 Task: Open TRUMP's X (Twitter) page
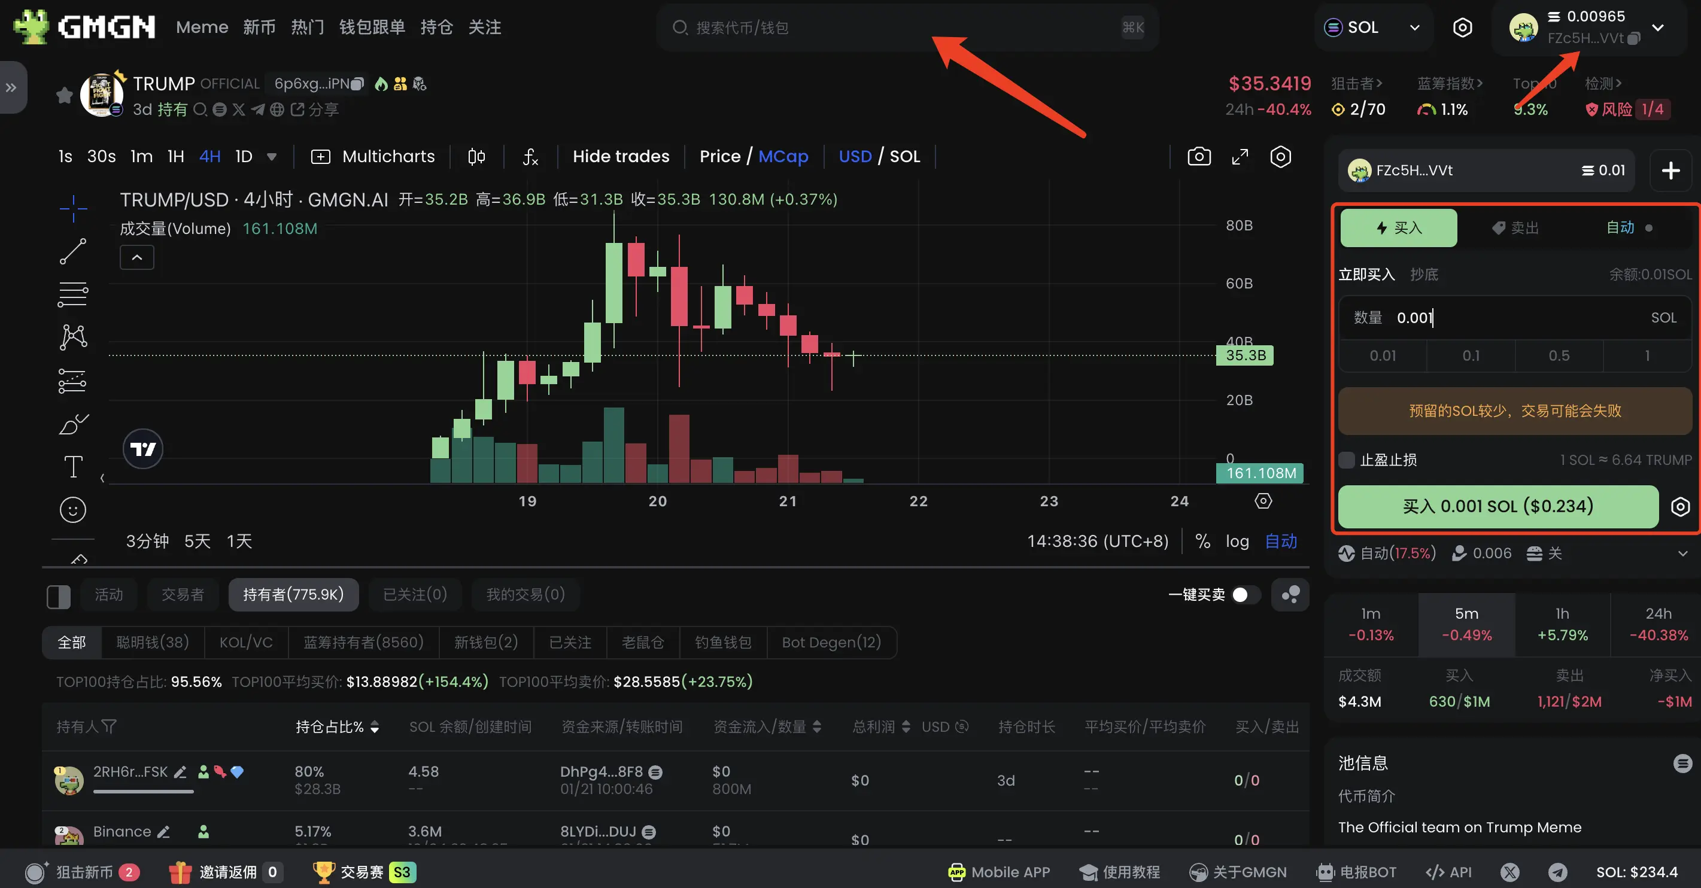(x=238, y=110)
